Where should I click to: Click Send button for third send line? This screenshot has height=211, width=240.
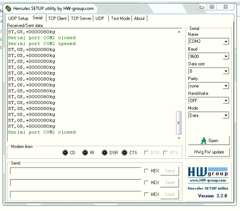point(170,194)
